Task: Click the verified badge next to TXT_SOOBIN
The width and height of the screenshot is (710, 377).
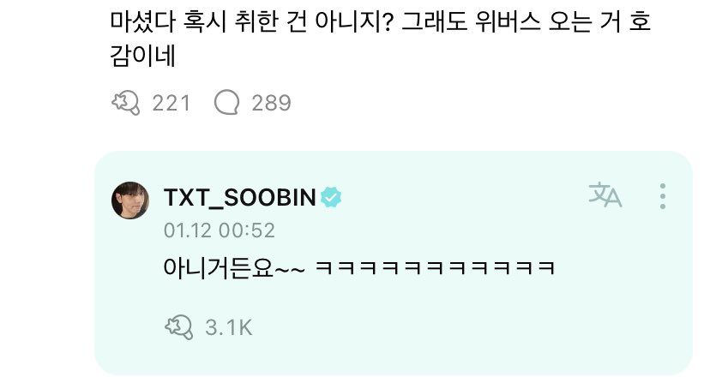Action: [331, 197]
